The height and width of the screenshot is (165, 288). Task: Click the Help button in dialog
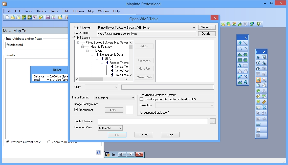[170, 135]
